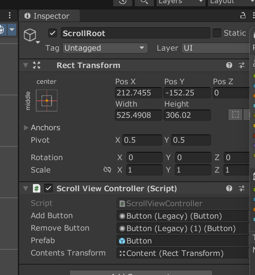Click the Rotation X field
This screenshot has width=255, height=275.
(144, 158)
